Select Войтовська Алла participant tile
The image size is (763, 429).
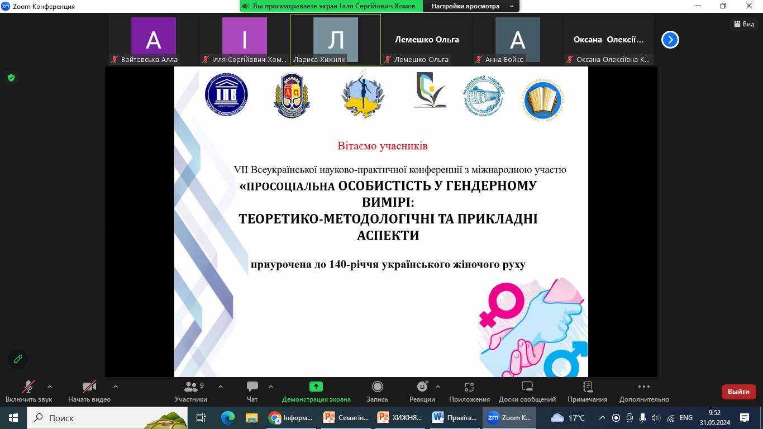[x=153, y=40]
